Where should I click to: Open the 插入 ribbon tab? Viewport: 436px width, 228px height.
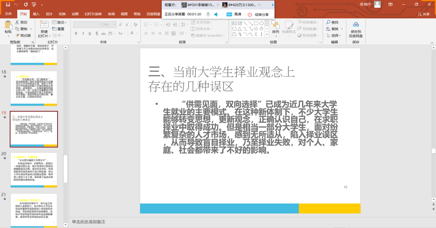pyautogui.click(x=36, y=14)
